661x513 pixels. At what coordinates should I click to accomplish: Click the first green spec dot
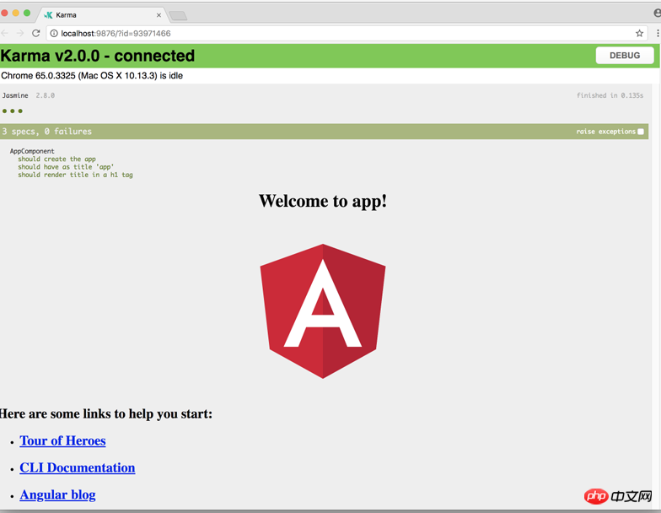(5, 111)
